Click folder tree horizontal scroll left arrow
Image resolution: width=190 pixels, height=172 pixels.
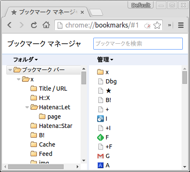tap(5, 167)
